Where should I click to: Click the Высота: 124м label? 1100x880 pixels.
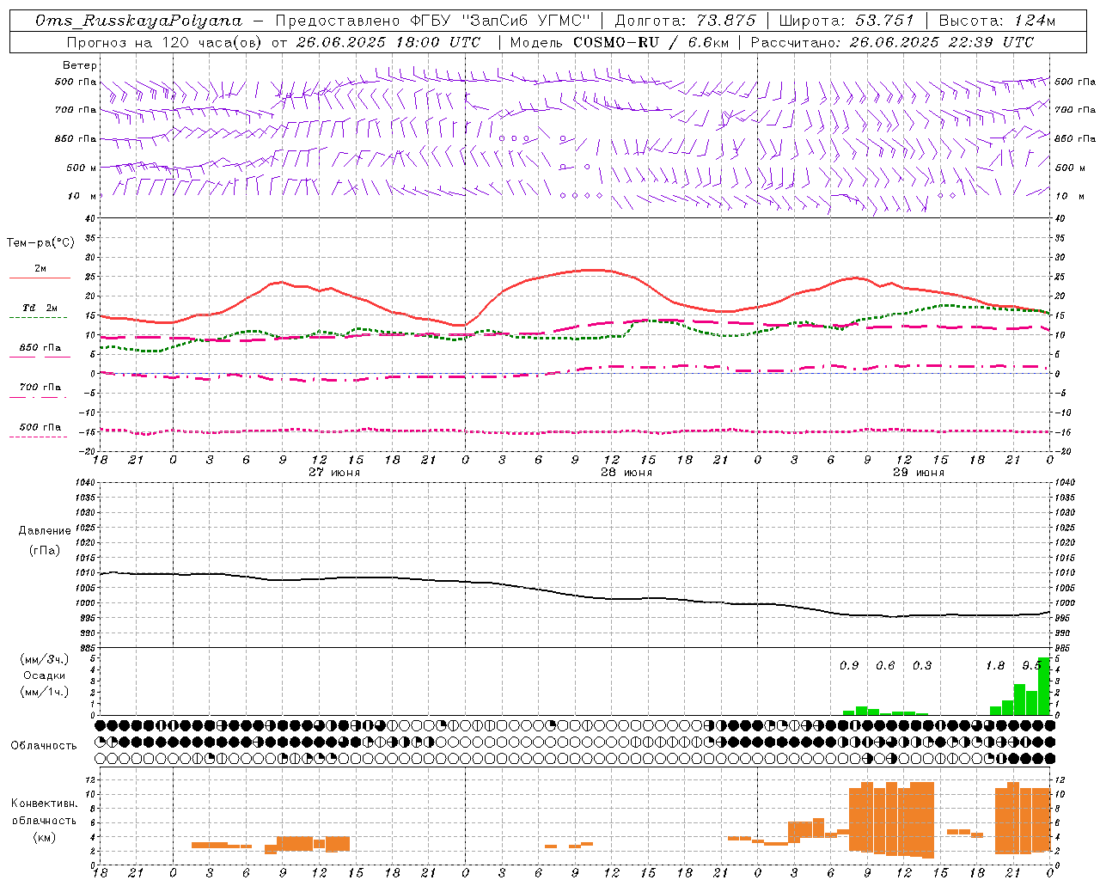coord(997,21)
